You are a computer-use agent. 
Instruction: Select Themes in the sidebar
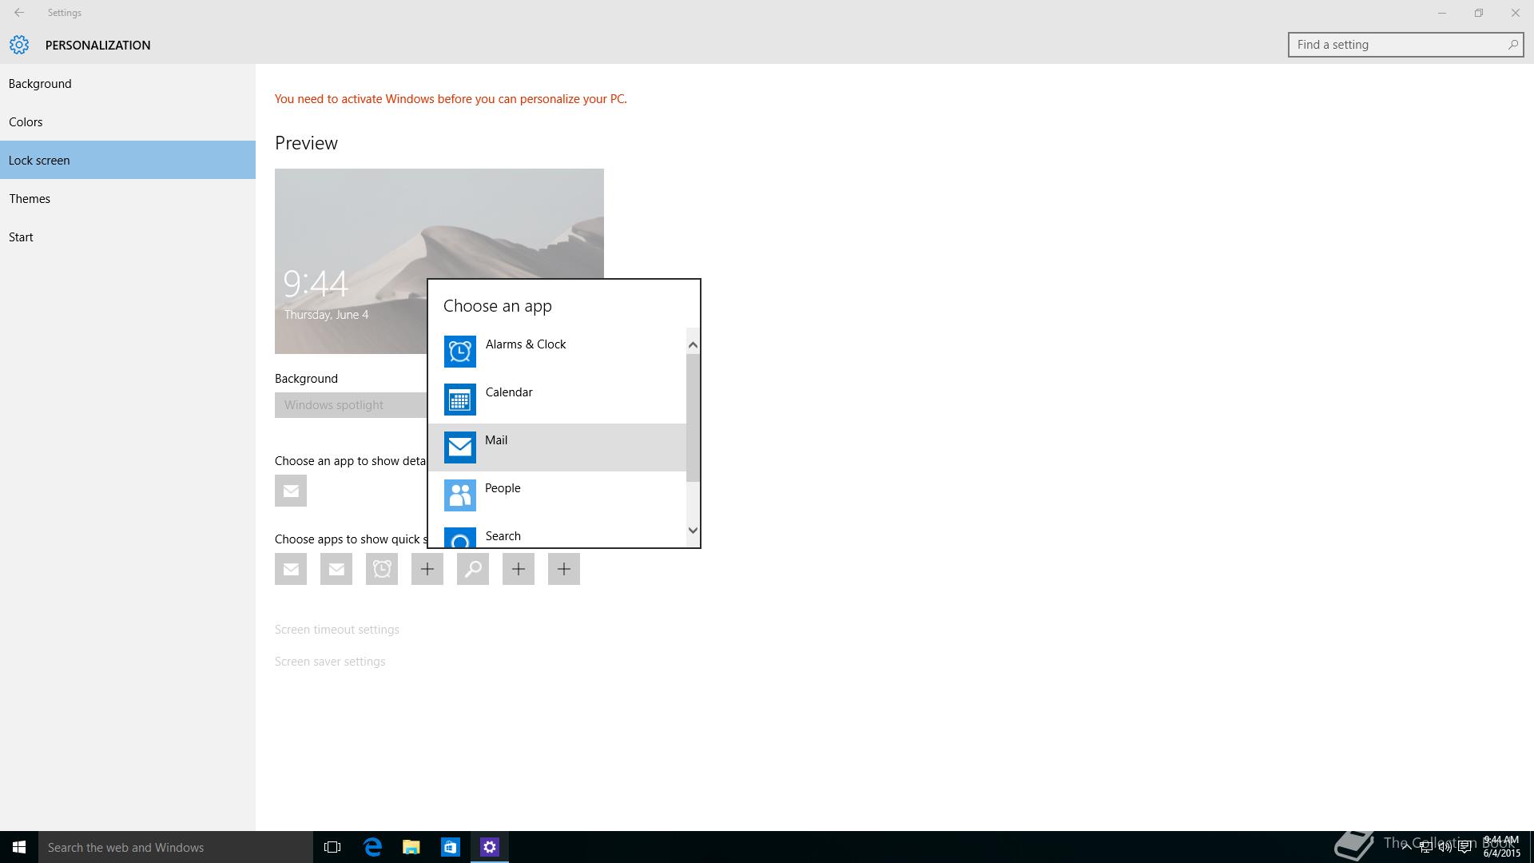pos(128,199)
